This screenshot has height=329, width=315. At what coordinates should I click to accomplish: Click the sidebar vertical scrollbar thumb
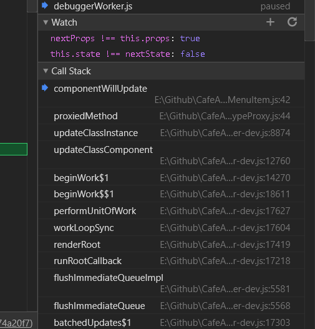(310, 21)
